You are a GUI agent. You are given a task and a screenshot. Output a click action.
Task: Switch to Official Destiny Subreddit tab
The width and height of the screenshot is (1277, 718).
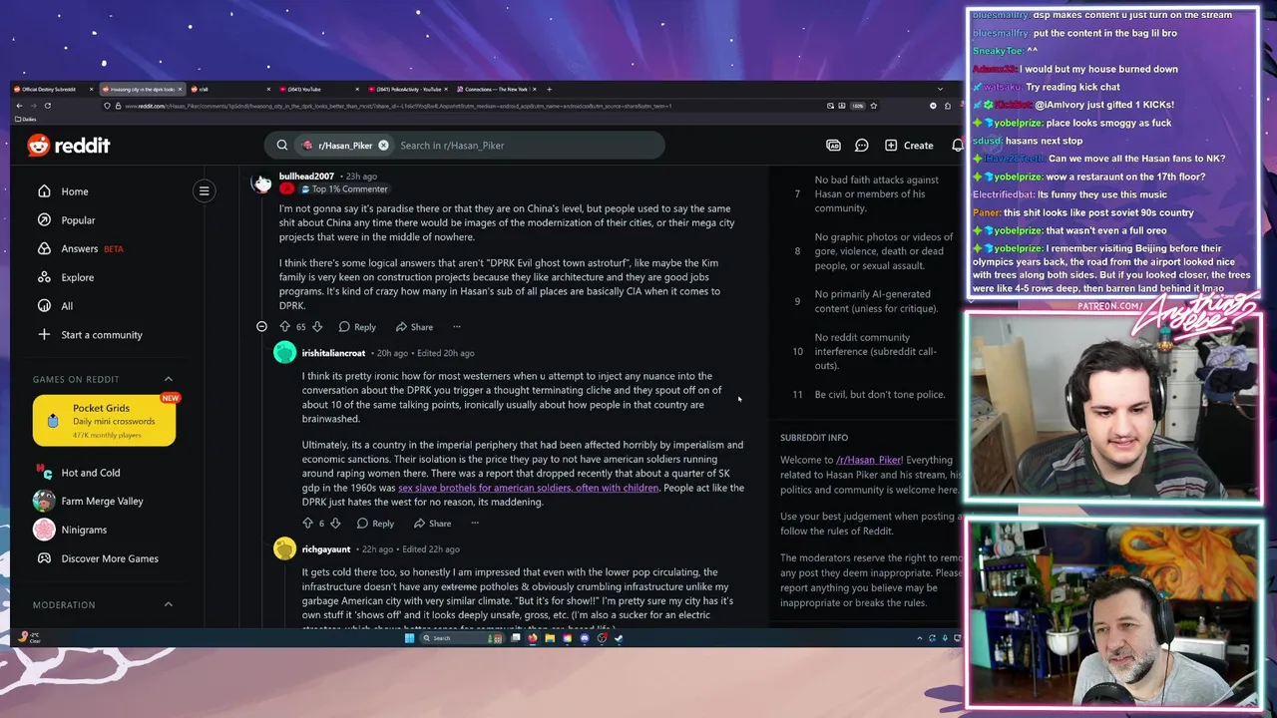pos(54,90)
